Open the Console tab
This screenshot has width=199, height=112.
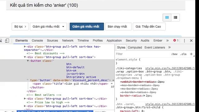(x=37, y=40)
